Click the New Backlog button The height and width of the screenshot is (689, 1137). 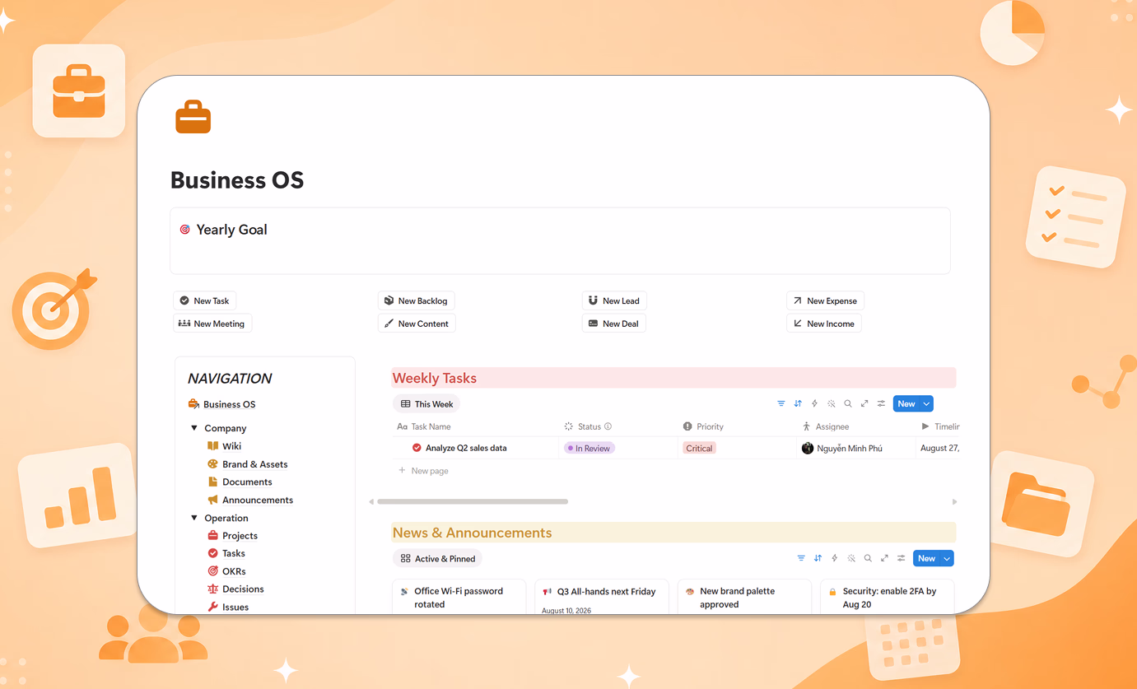point(417,300)
